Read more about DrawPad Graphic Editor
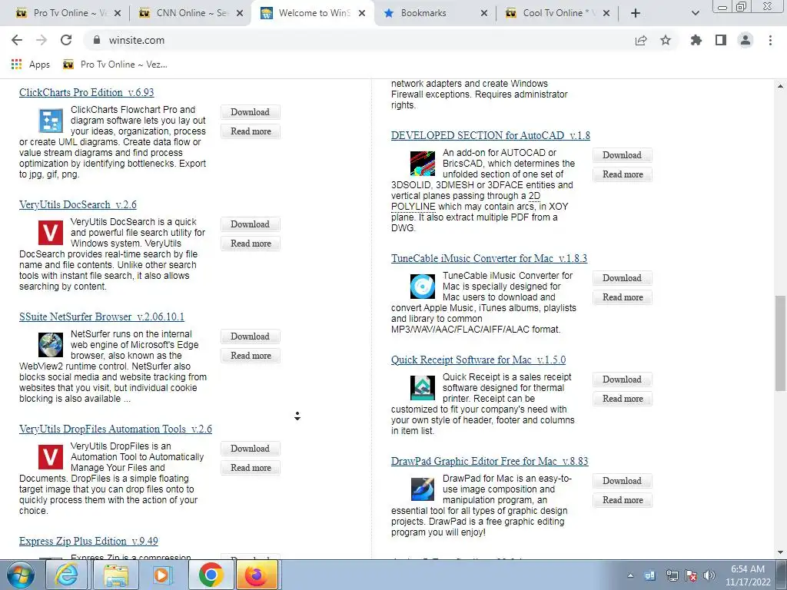This screenshot has width=787, height=590. point(623,499)
